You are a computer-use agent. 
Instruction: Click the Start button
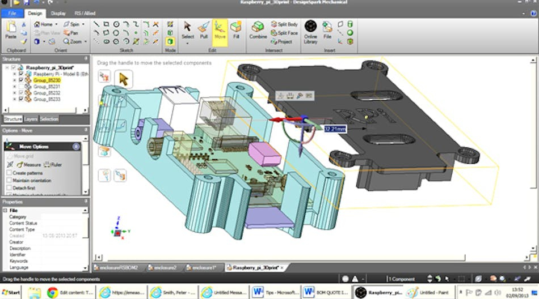11,292
